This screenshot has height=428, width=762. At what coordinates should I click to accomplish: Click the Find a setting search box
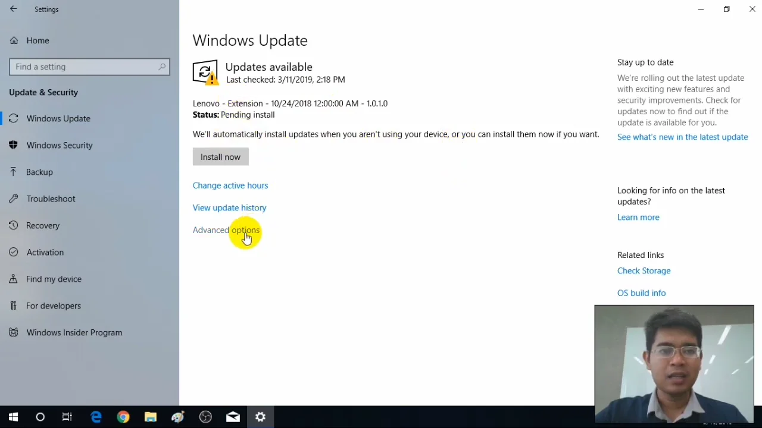point(89,67)
